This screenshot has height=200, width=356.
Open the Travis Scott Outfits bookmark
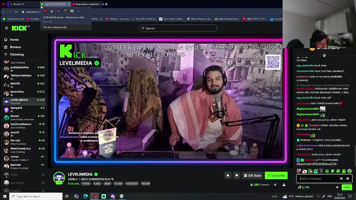(172, 19)
